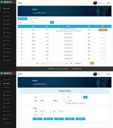Switch to the grey second tab with bookmark
The height and width of the screenshot is (128, 113).
pyautogui.click(x=34, y=19)
